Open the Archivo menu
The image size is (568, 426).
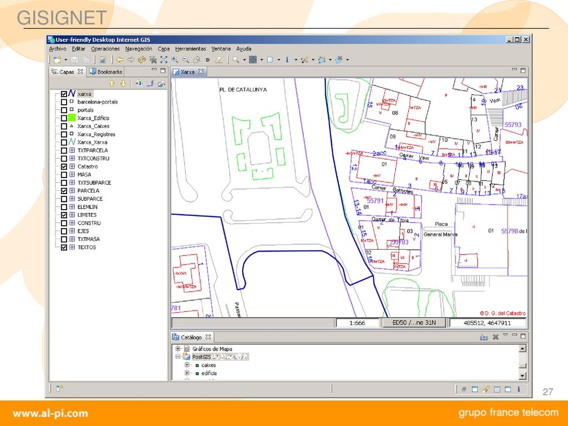click(58, 49)
